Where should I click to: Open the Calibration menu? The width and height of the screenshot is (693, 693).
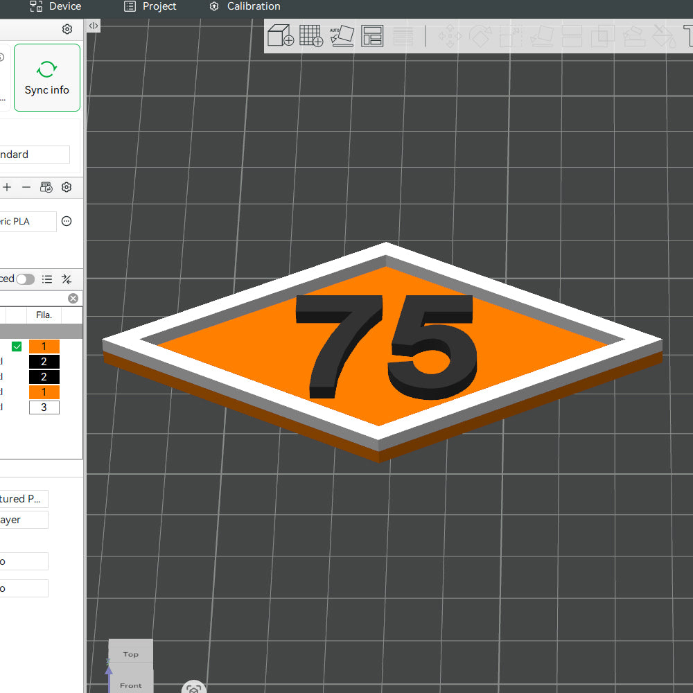(x=244, y=7)
